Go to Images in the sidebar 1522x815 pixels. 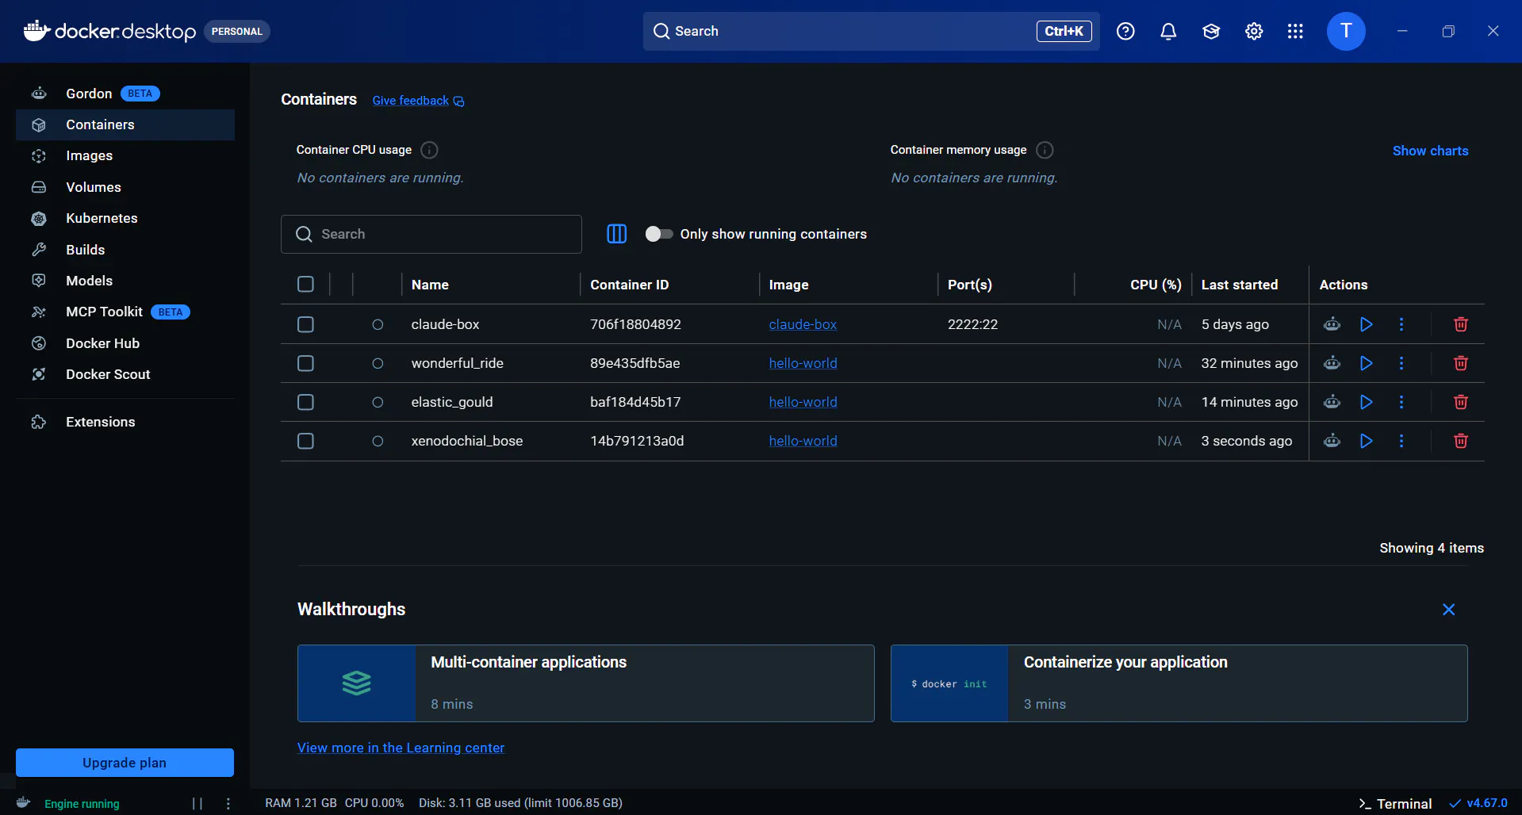click(x=89, y=156)
